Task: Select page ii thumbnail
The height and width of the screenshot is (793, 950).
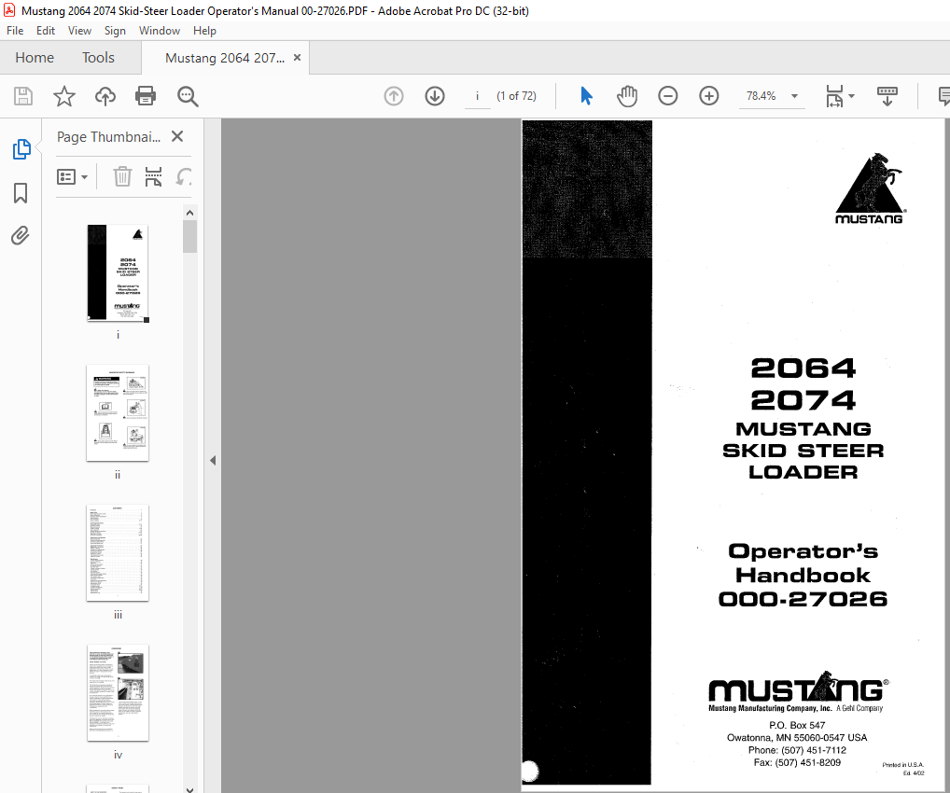Action: (118, 412)
